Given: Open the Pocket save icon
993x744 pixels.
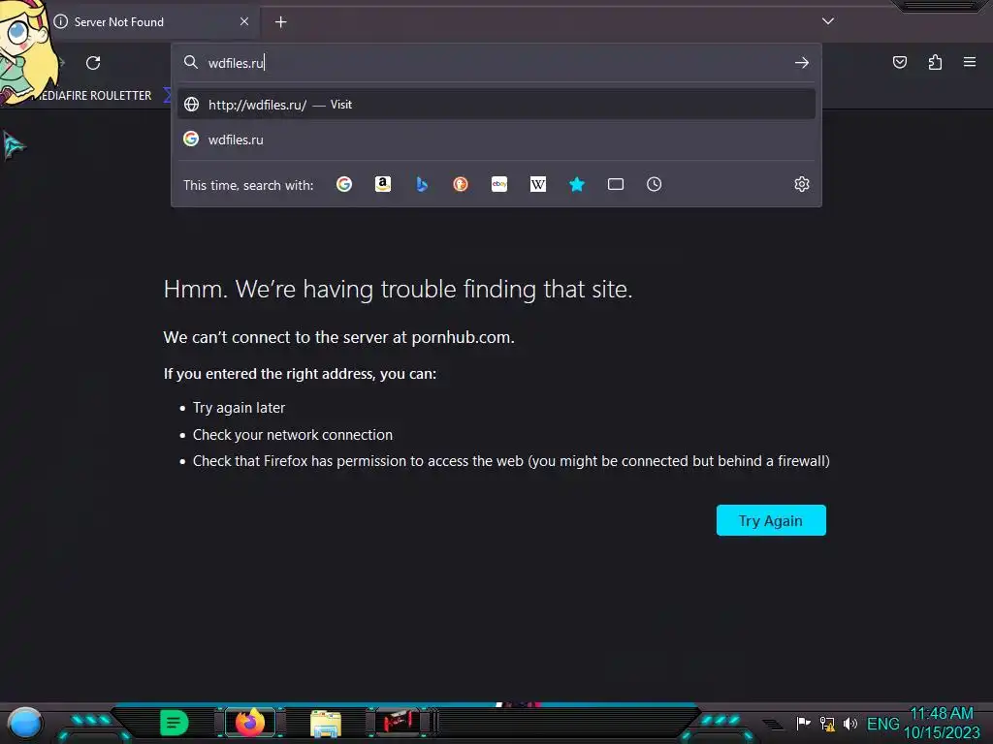Looking at the screenshot, I should [900, 62].
